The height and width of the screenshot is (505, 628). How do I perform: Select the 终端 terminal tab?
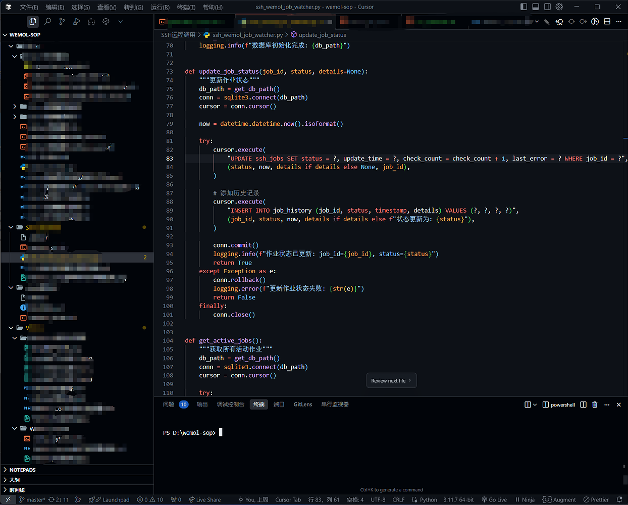[x=259, y=405]
